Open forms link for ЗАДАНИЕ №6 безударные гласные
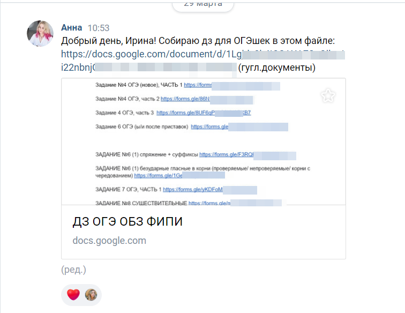 158,175
